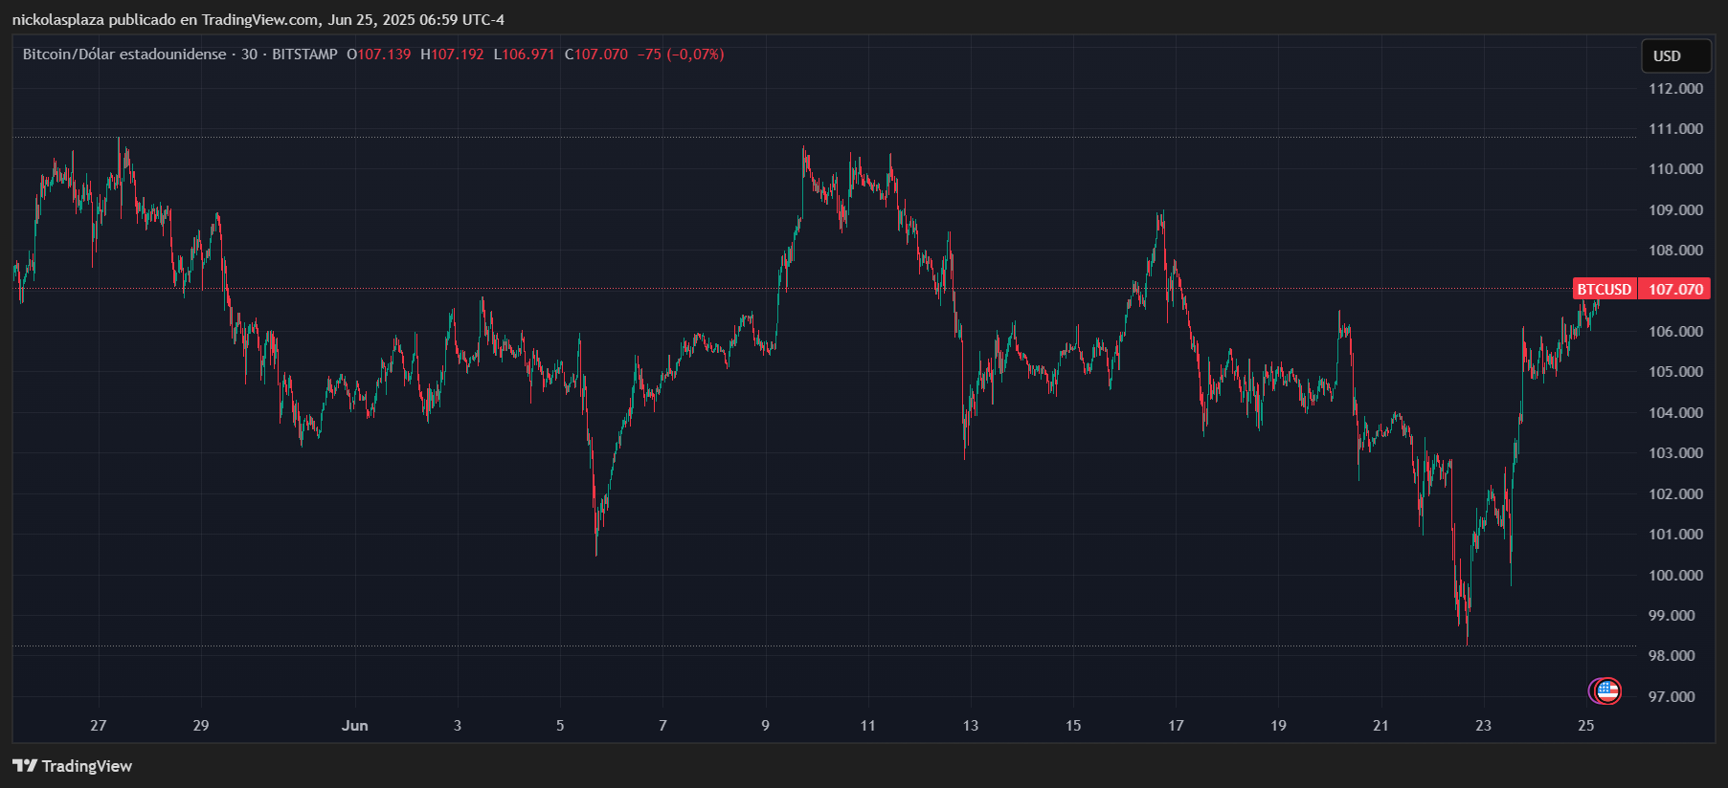Click the BITSTAMP exchange name in legend
The width and height of the screenshot is (1728, 788).
[304, 55]
